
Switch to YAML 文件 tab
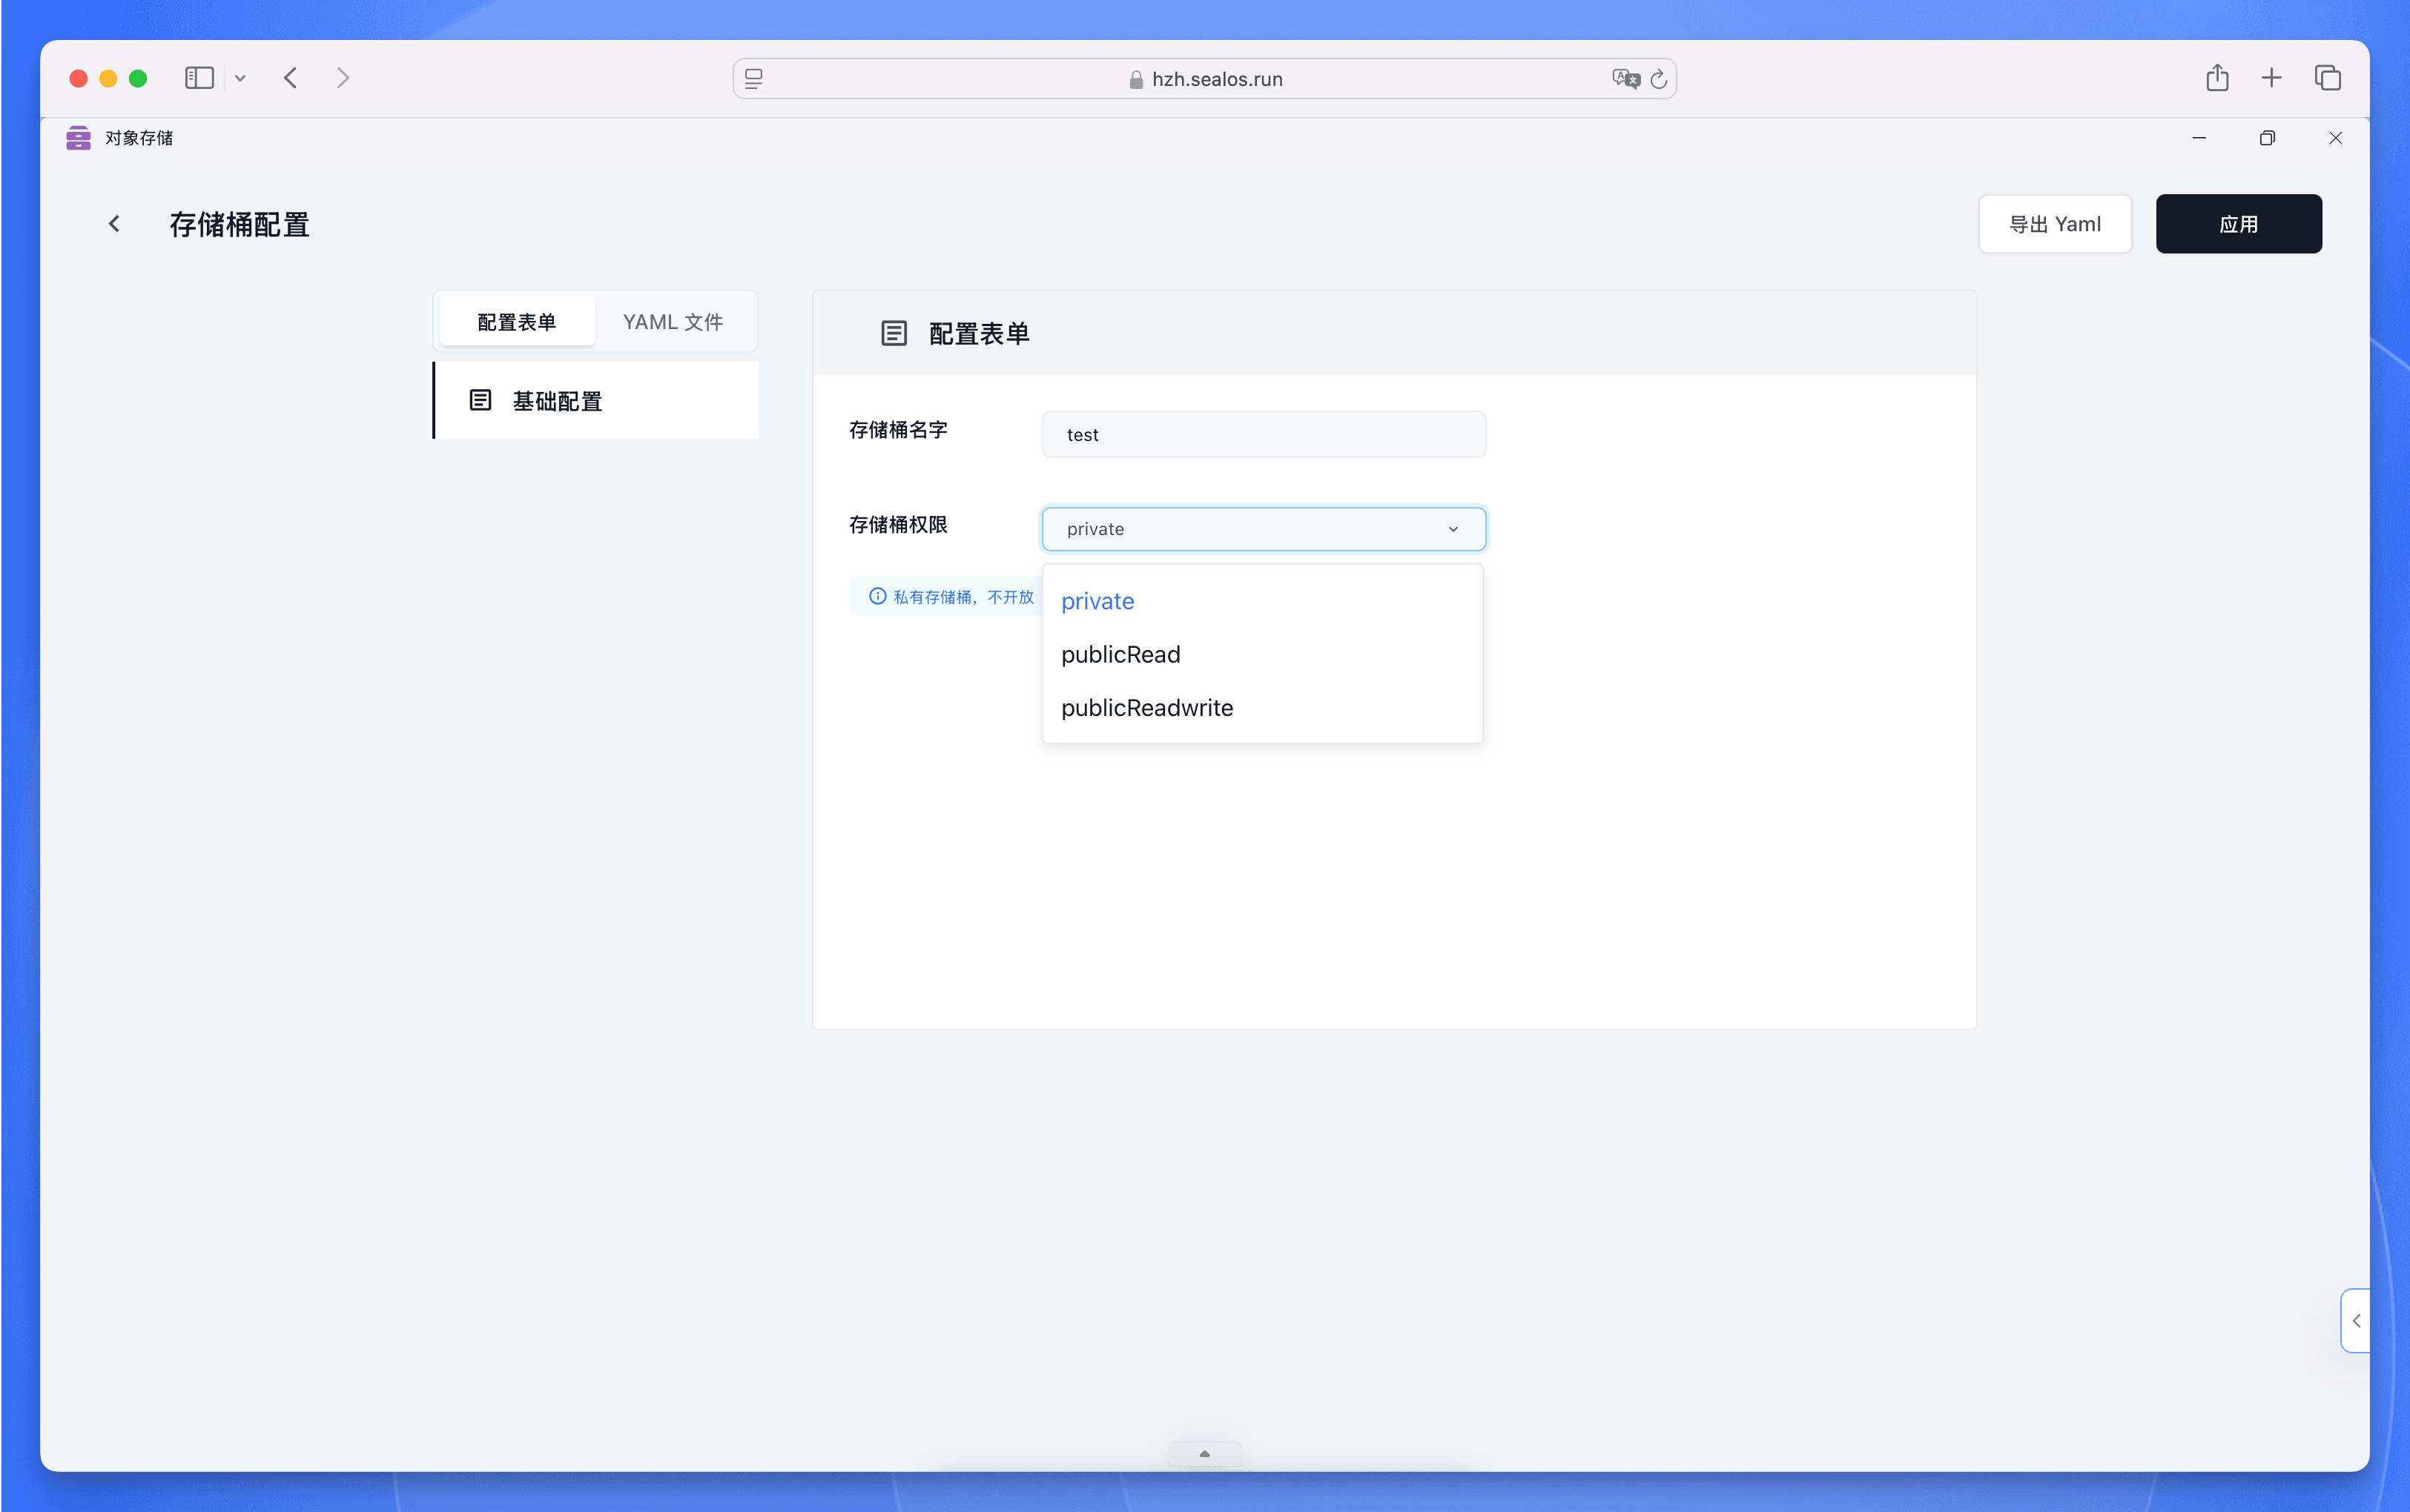[x=673, y=320]
